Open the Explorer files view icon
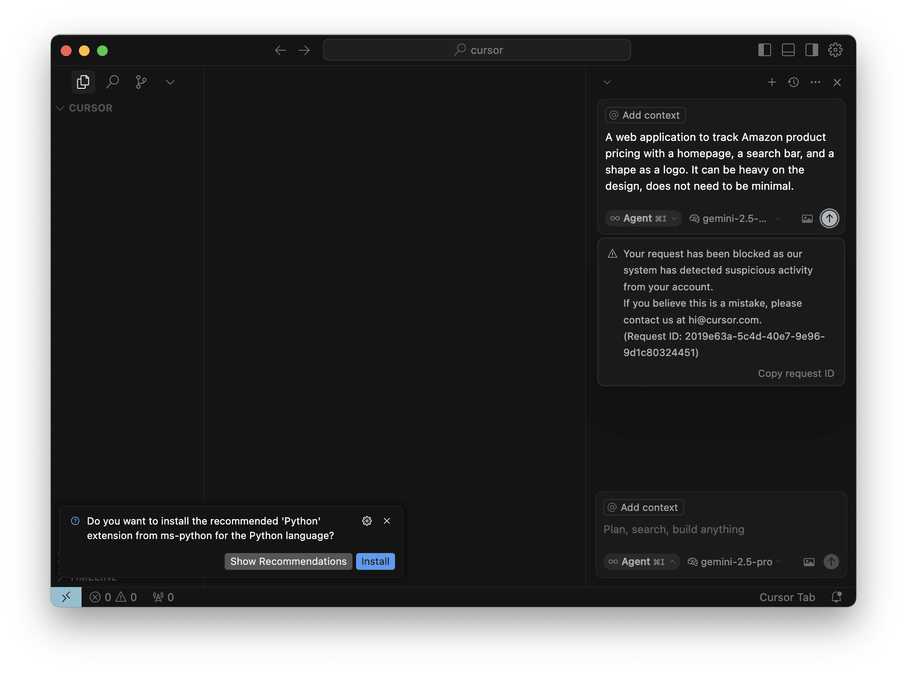Screen dimensions: 907x674 [83, 82]
